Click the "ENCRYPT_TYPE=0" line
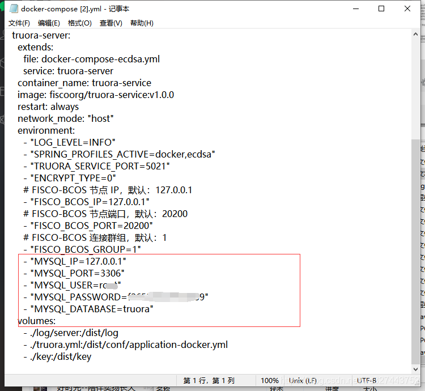The image size is (425, 391). pos(70,178)
